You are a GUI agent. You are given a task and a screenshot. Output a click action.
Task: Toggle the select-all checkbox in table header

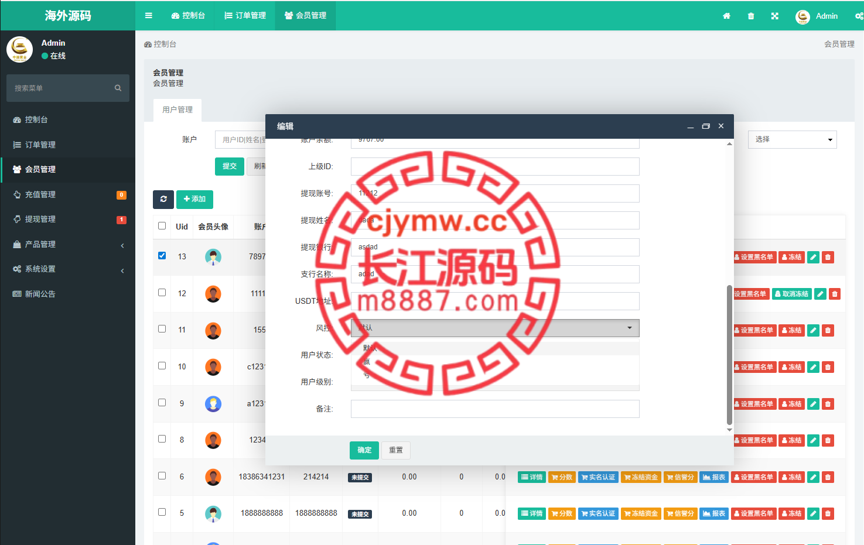coord(162,226)
